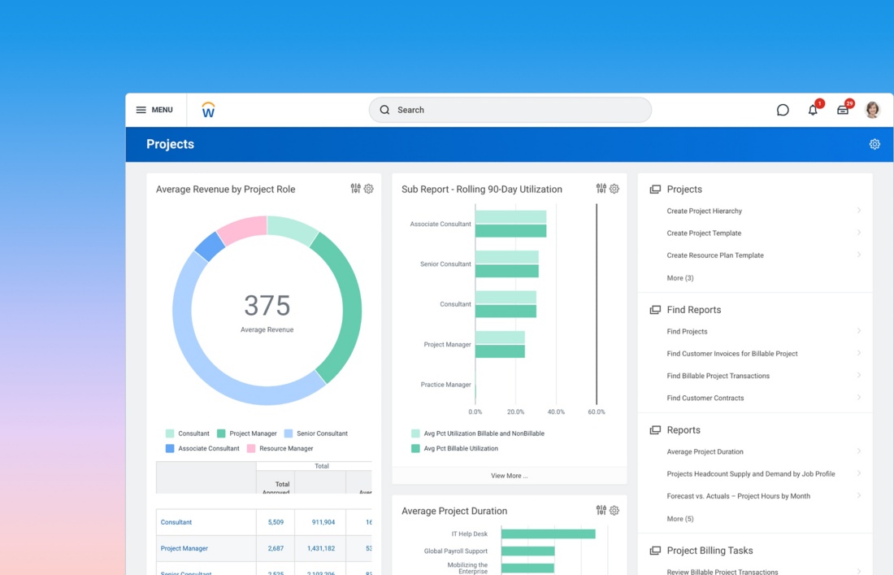Open settings gear for Rolling 90-Day Utilization

pos(614,189)
